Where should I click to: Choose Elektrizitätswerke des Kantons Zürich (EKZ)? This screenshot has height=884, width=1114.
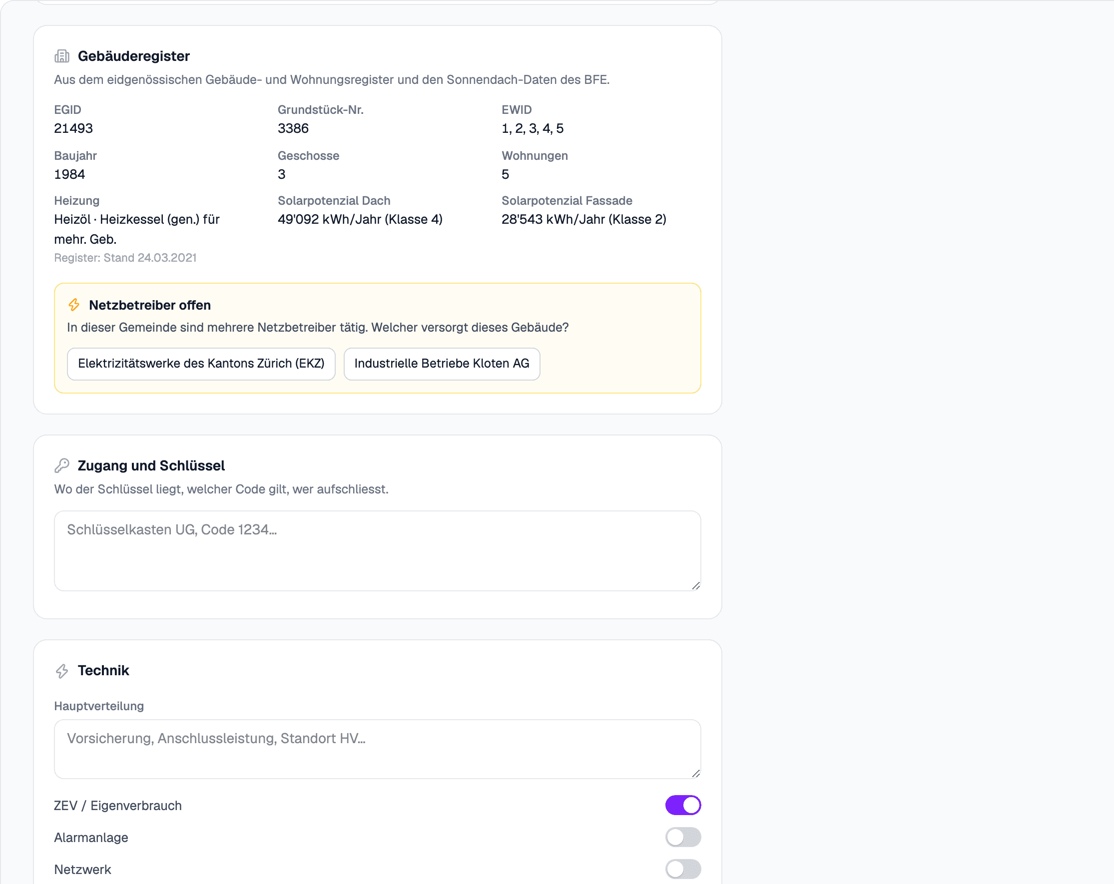pyautogui.click(x=201, y=364)
